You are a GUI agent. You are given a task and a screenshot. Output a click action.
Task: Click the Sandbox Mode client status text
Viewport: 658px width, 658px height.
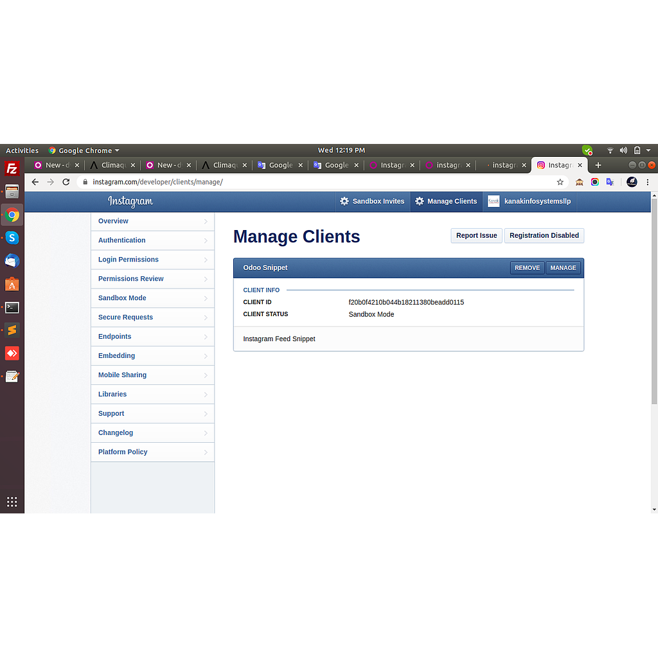(371, 314)
